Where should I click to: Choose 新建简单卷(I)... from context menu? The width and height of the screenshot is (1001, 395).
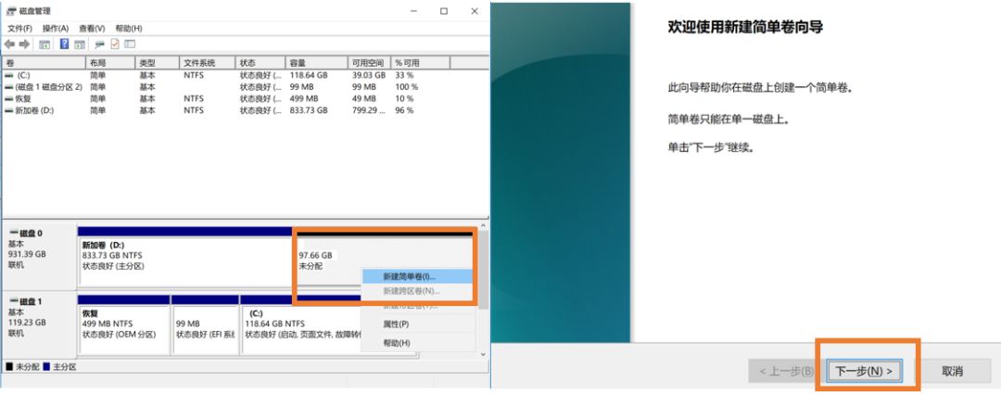[x=418, y=276]
